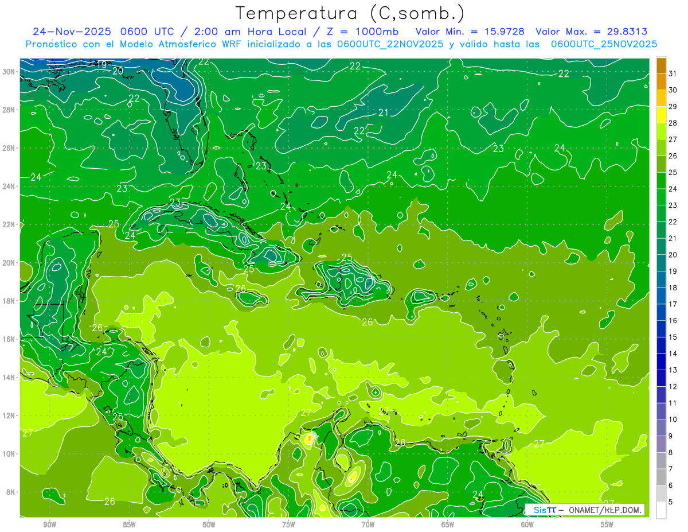Click the 28N latitude axis label

point(10,110)
